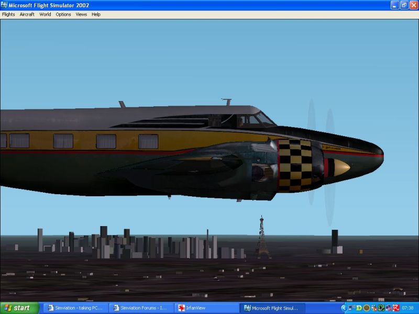The width and height of the screenshot is (419, 314).
Task: Open the Views menu
Action: pos(81,15)
